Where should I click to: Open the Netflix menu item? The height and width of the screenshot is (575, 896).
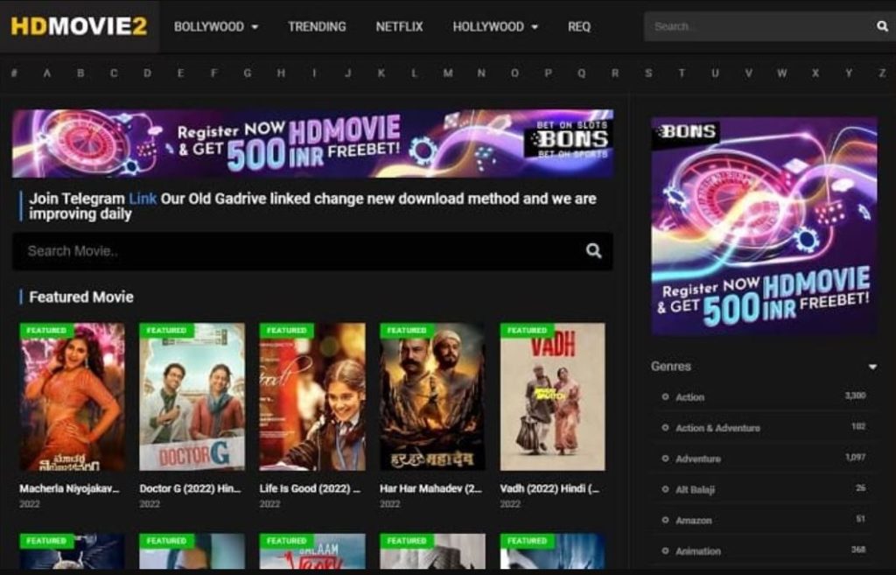point(399,27)
